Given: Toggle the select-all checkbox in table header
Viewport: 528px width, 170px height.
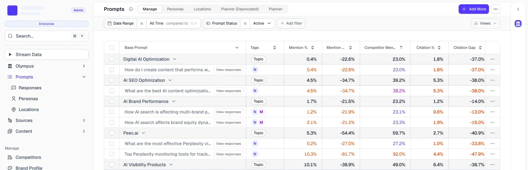Looking at the screenshot, I should [x=112, y=48].
